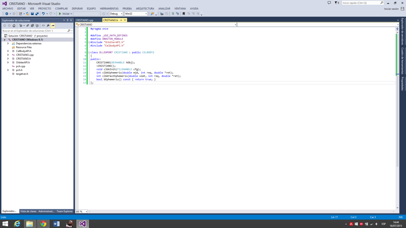Image resolution: width=406 pixels, height=228 pixels.
Task: Click the Collapse All icon in Solution Explorer
Action: pyautogui.click(x=32, y=26)
